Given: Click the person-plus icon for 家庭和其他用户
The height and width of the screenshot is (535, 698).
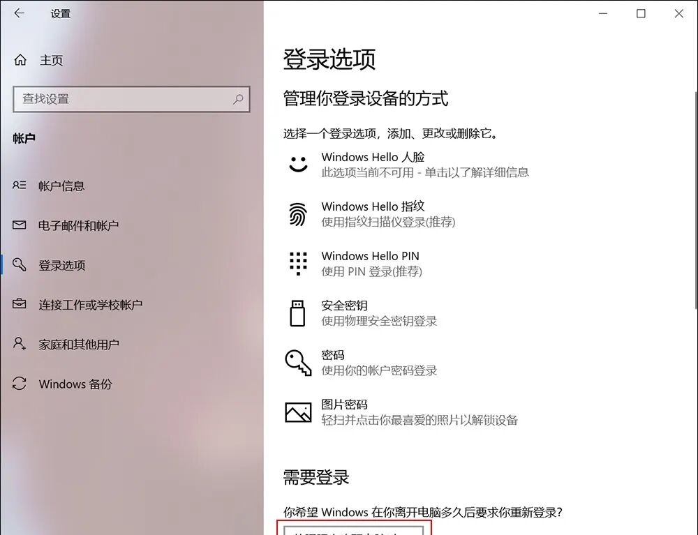Looking at the screenshot, I should 19,343.
